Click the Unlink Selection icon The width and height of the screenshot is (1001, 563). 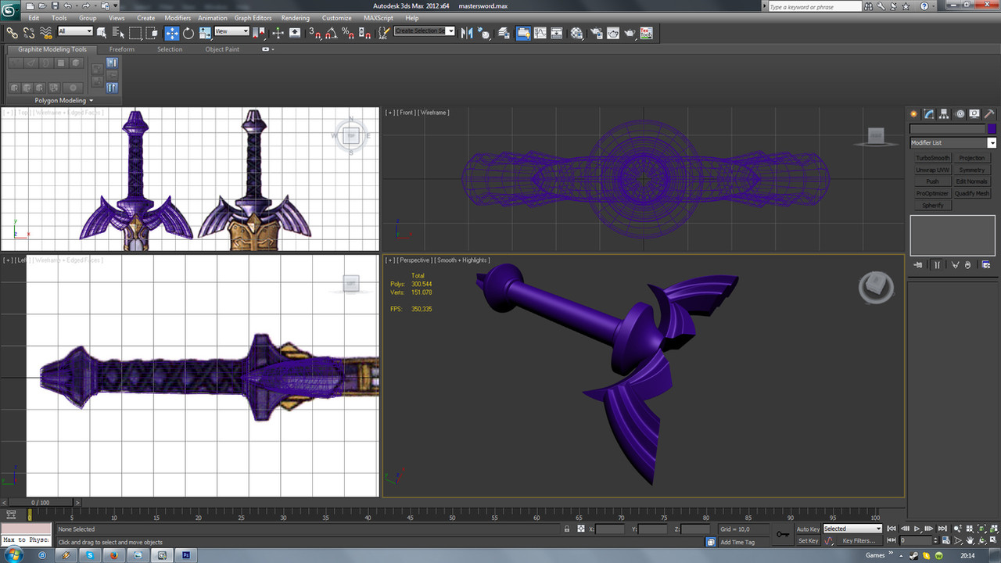pos(29,33)
